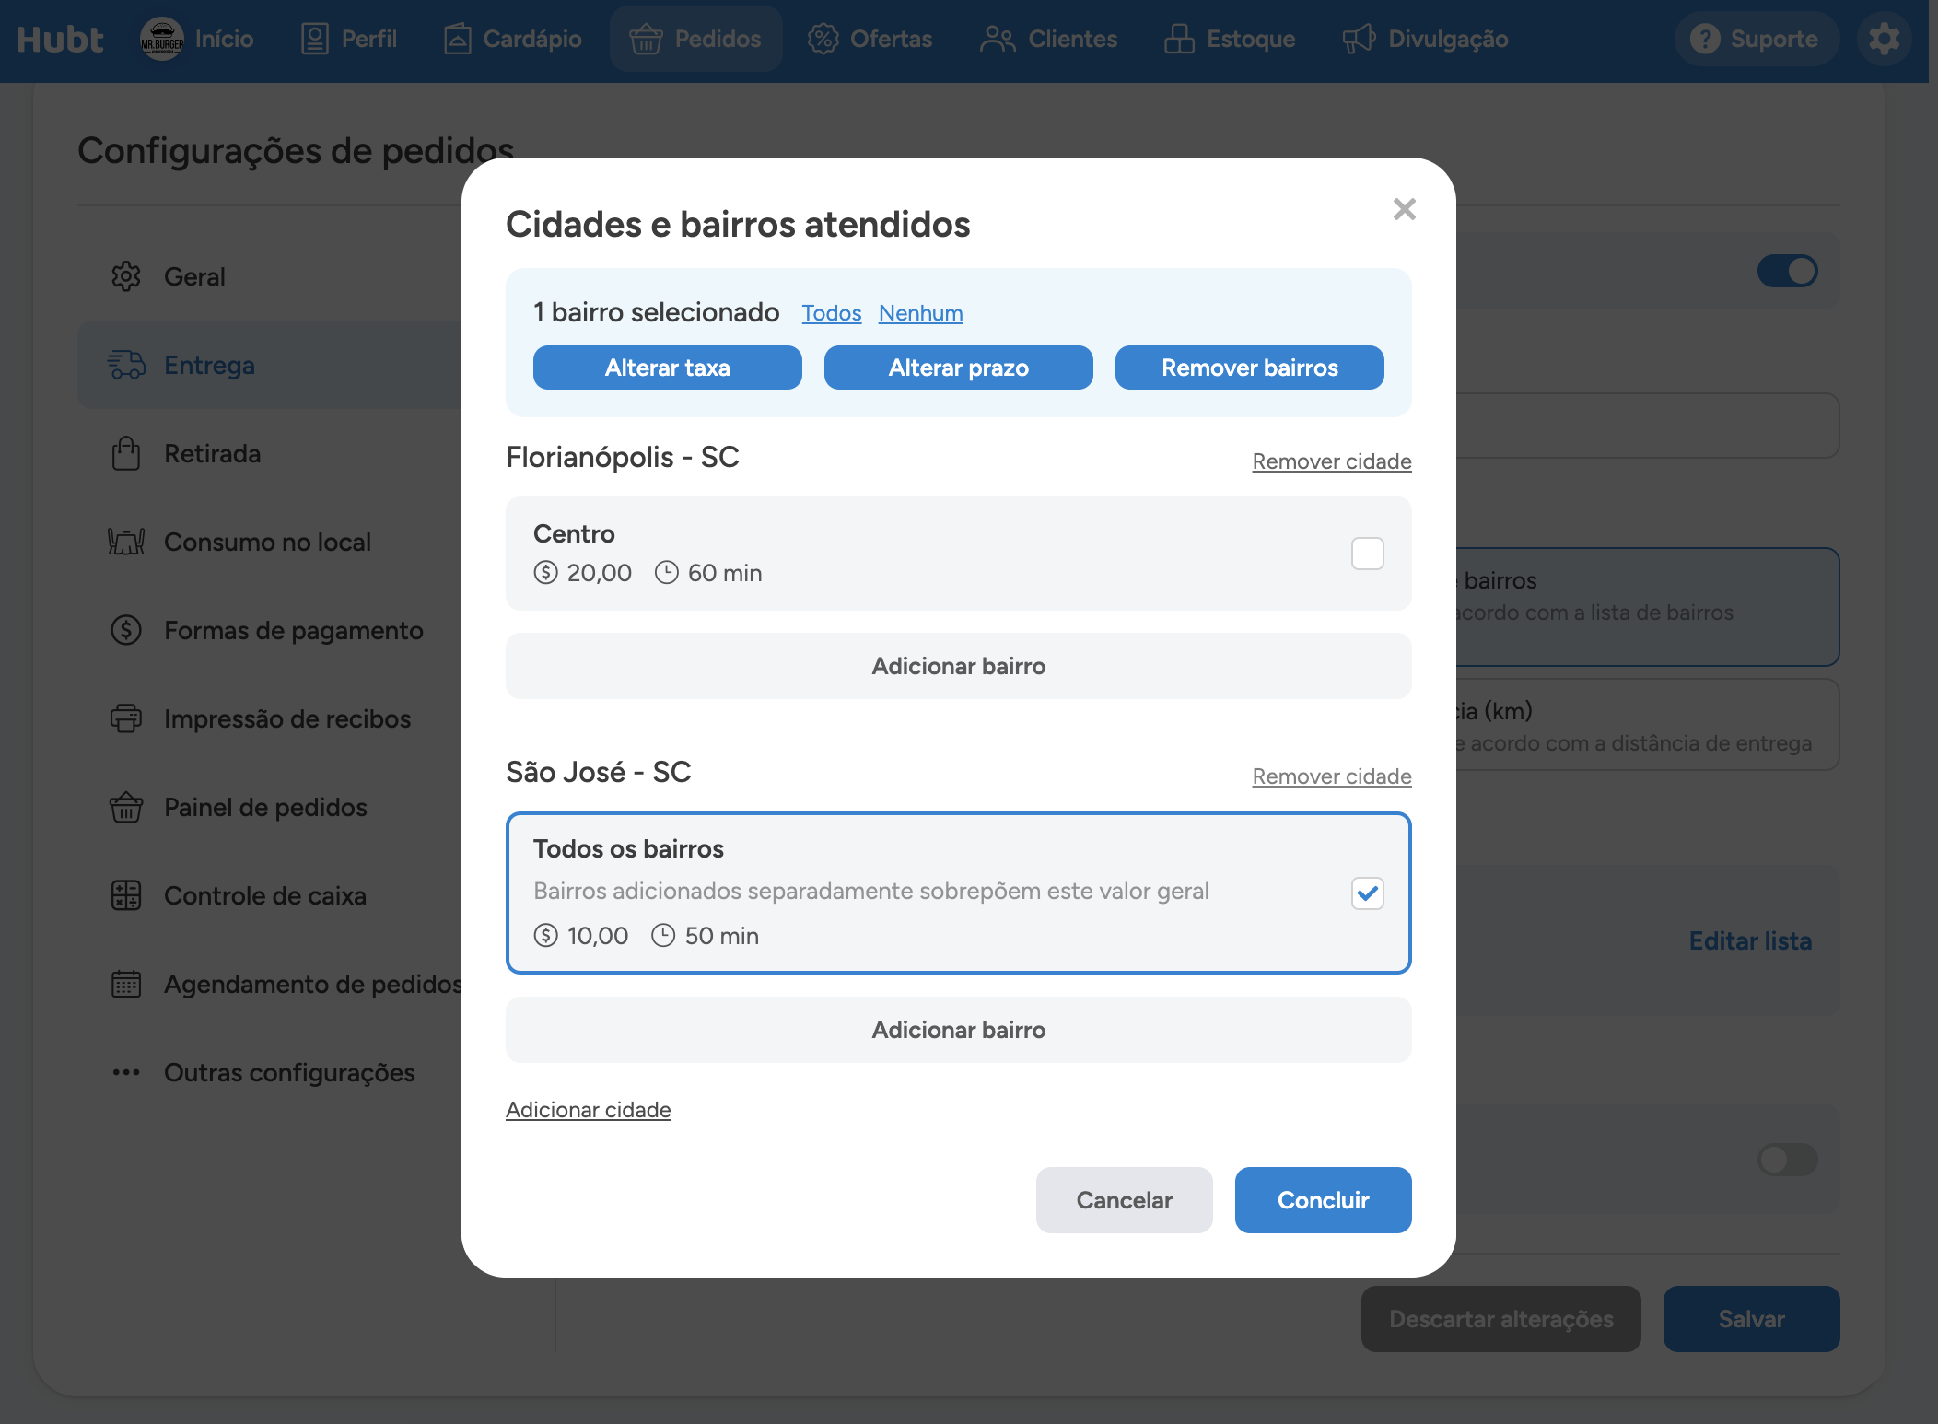The image size is (1938, 1424).
Task: Open the Painel de pedidos basket icon
Action: pos(126,807)
